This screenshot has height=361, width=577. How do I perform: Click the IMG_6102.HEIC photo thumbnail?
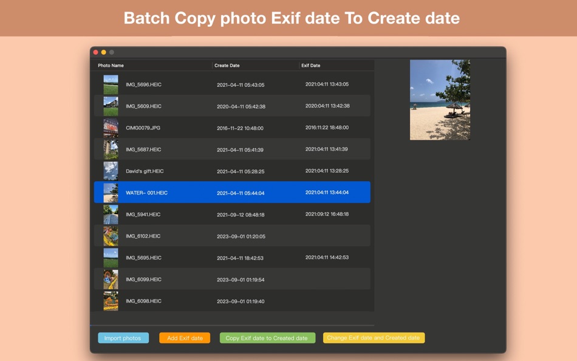(x=111, y=236)
